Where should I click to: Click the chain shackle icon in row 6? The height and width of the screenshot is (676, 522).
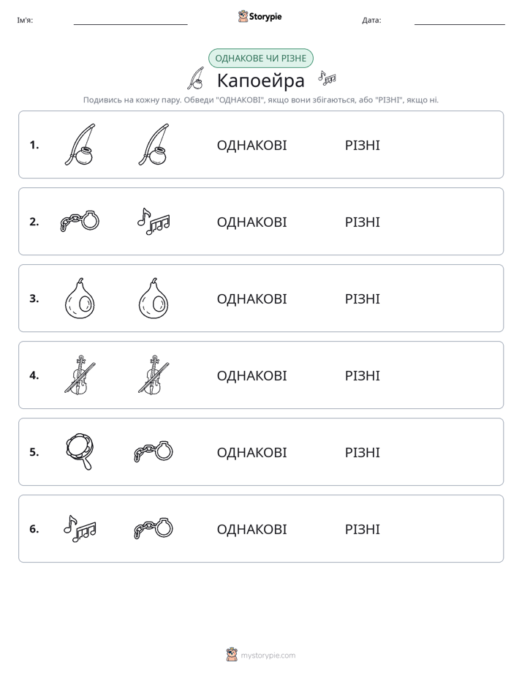tap(154, 528)
